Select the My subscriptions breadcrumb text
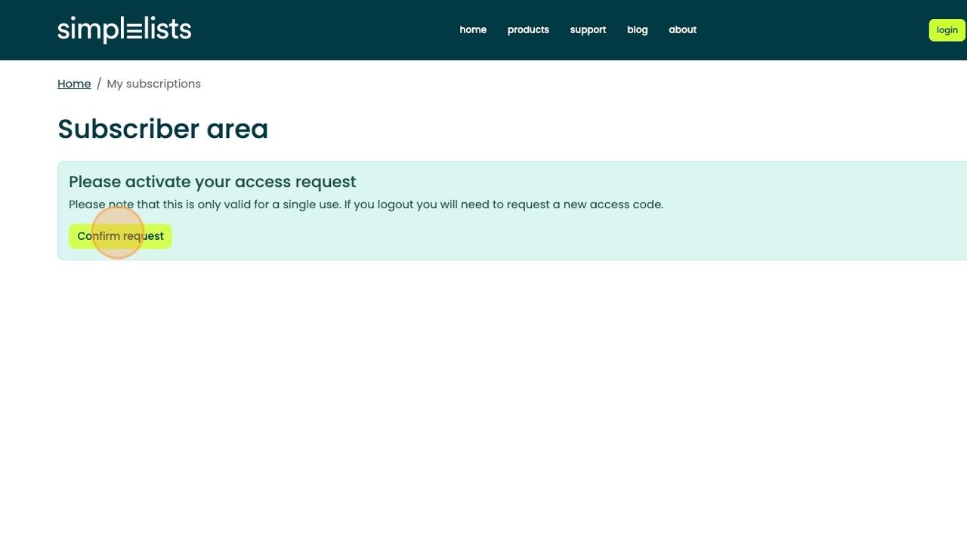This screenshot has height=538, width=967. (x=154, y=84)
